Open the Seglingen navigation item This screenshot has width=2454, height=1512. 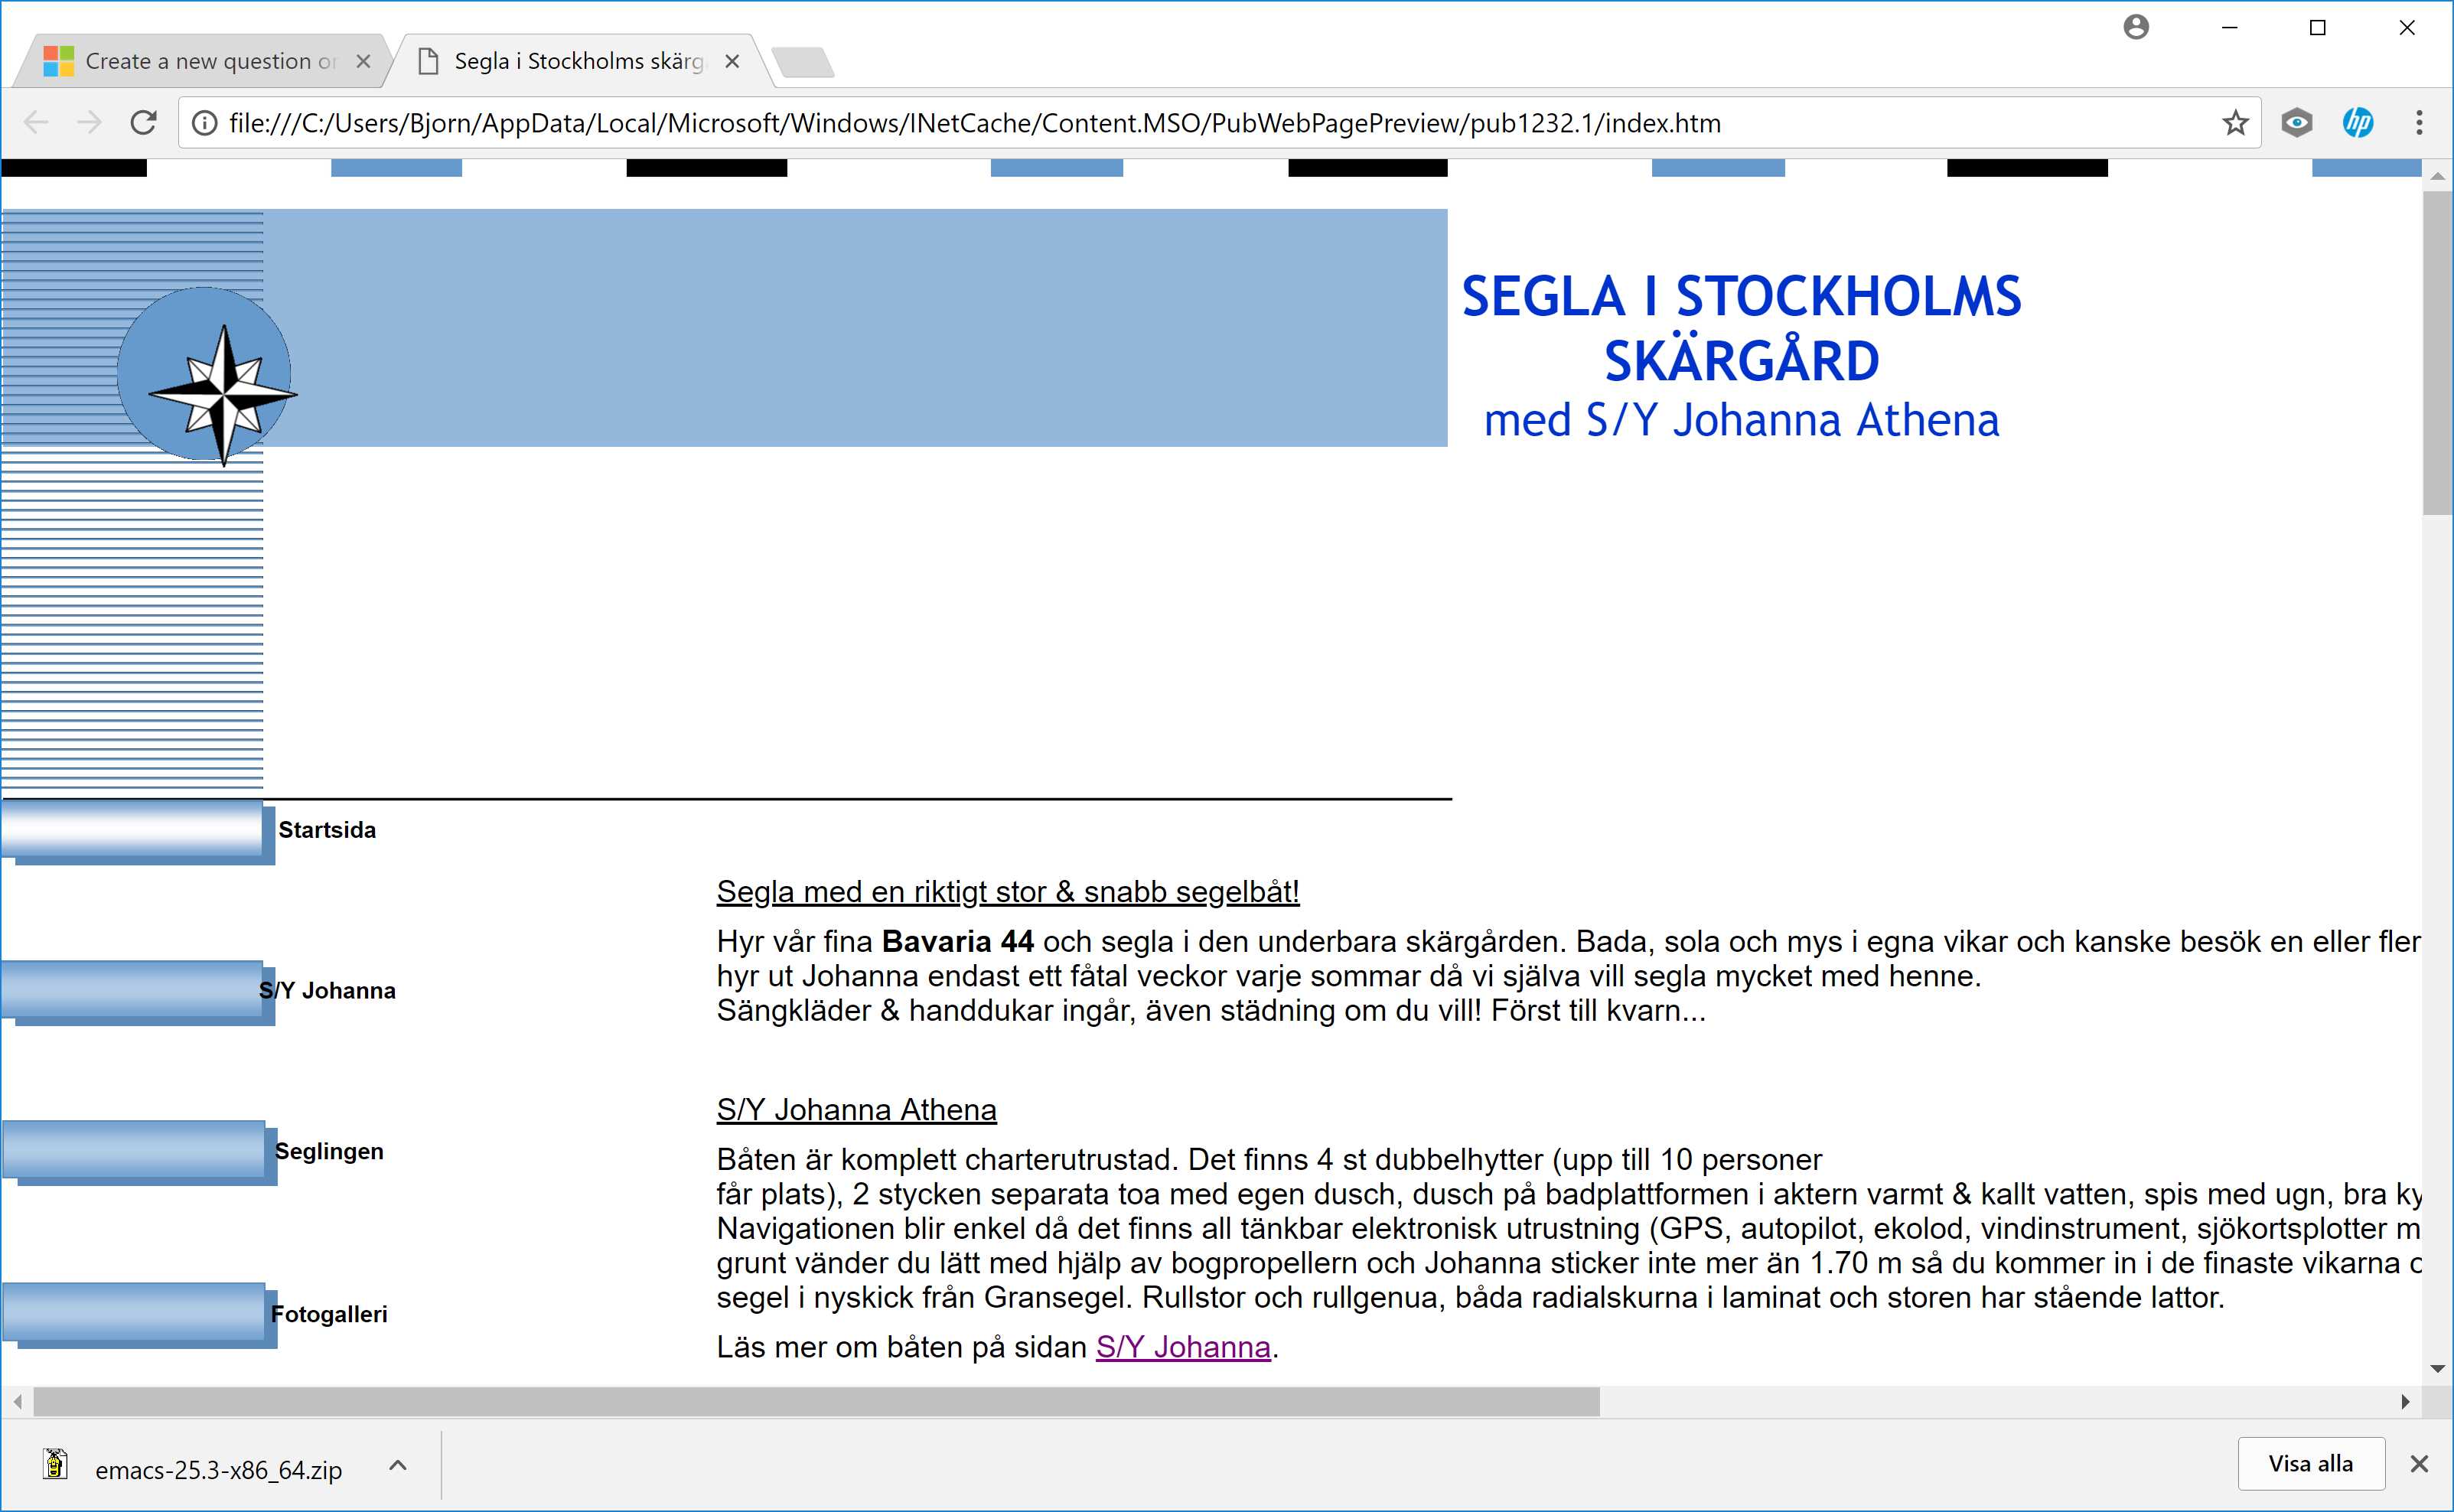[329, 1151]
